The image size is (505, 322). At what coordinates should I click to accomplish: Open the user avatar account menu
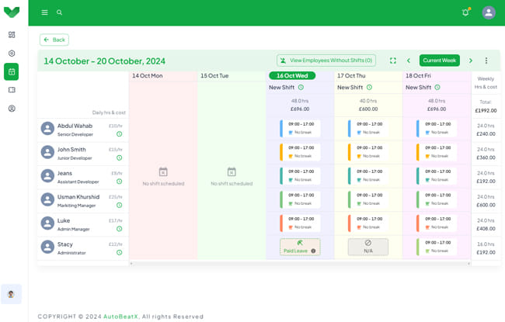[x=489, y=12]
